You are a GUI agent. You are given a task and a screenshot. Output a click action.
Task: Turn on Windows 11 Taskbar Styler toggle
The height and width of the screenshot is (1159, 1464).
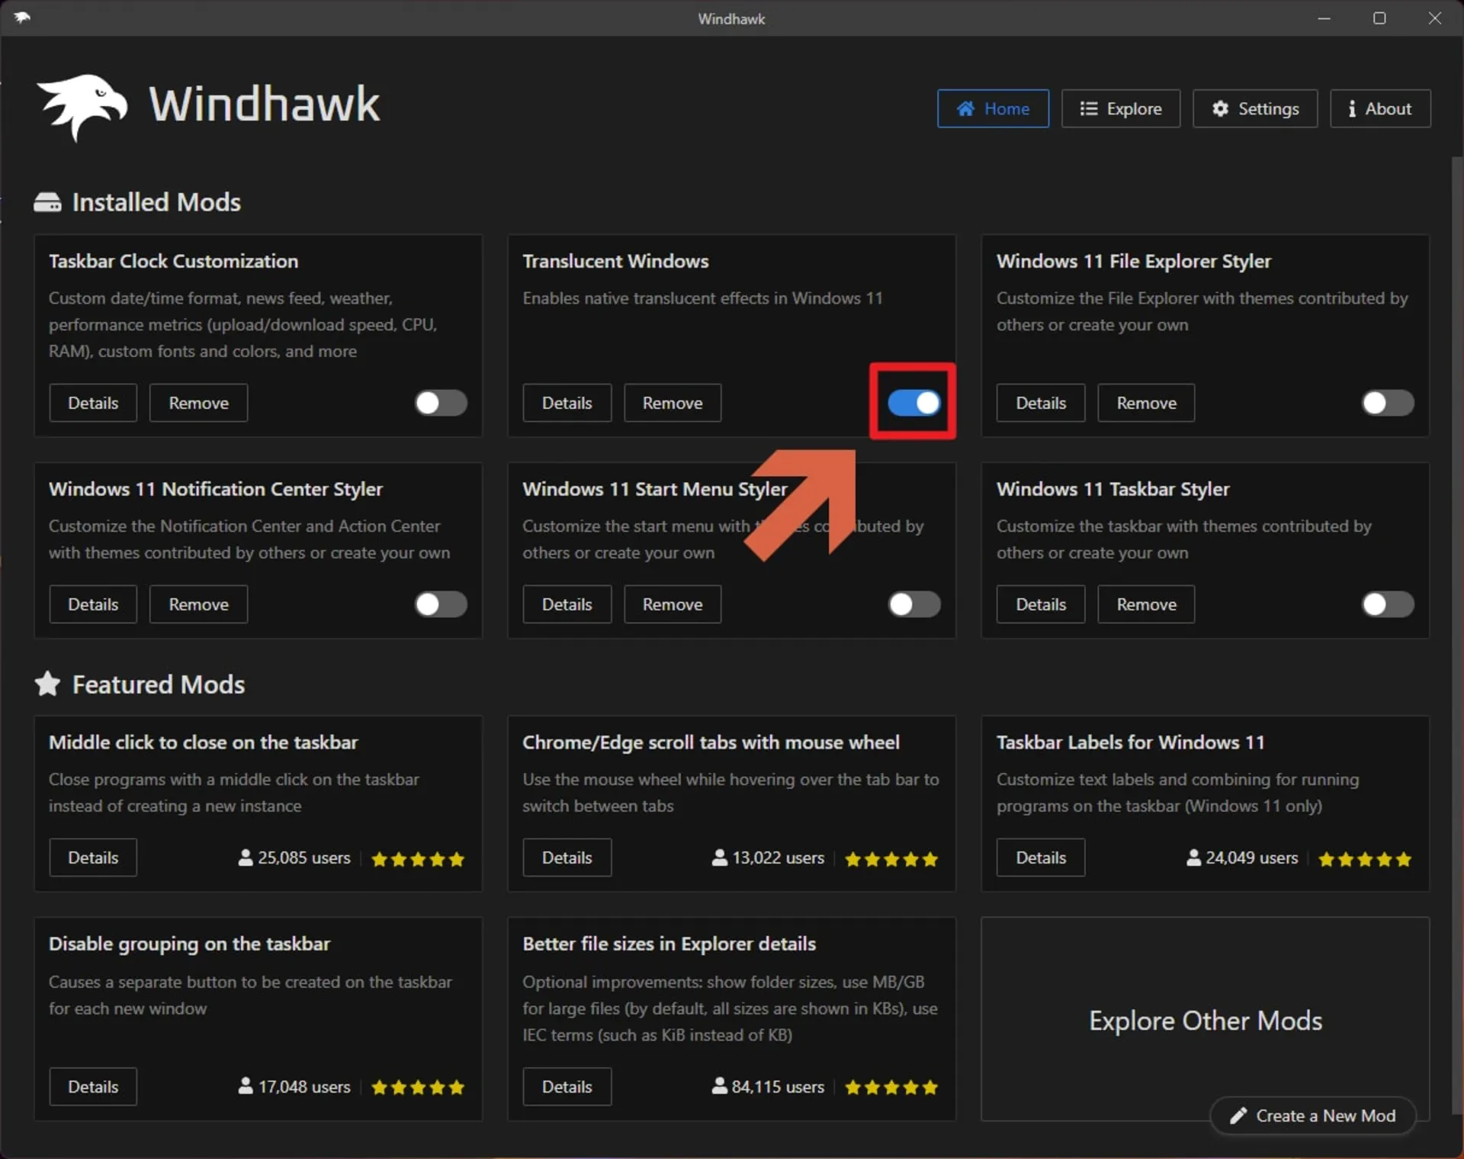click(x=1387, y=604)
